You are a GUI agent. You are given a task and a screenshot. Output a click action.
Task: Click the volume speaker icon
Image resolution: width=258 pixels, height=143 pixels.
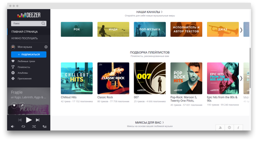tap(13, 126)
